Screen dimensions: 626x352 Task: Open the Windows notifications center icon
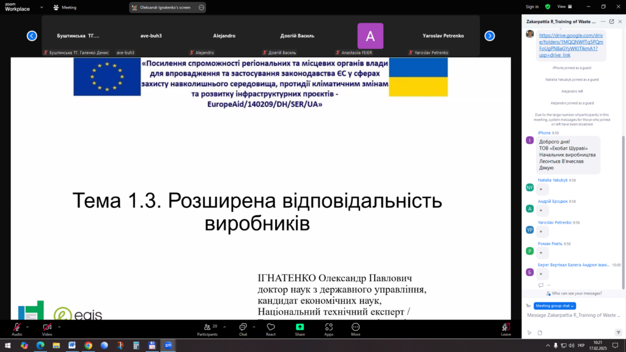(615, 346)
